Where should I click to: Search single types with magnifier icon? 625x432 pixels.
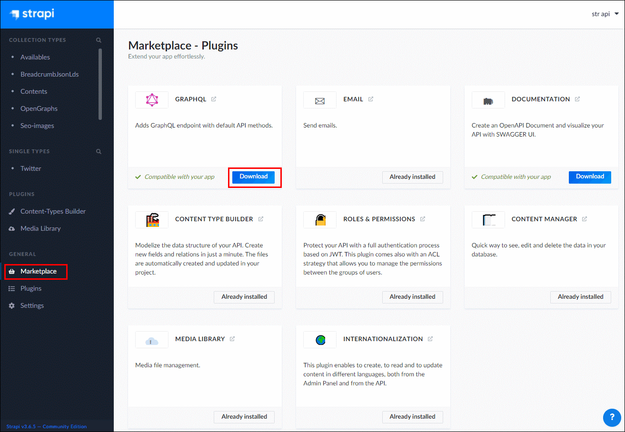point(99,151)
